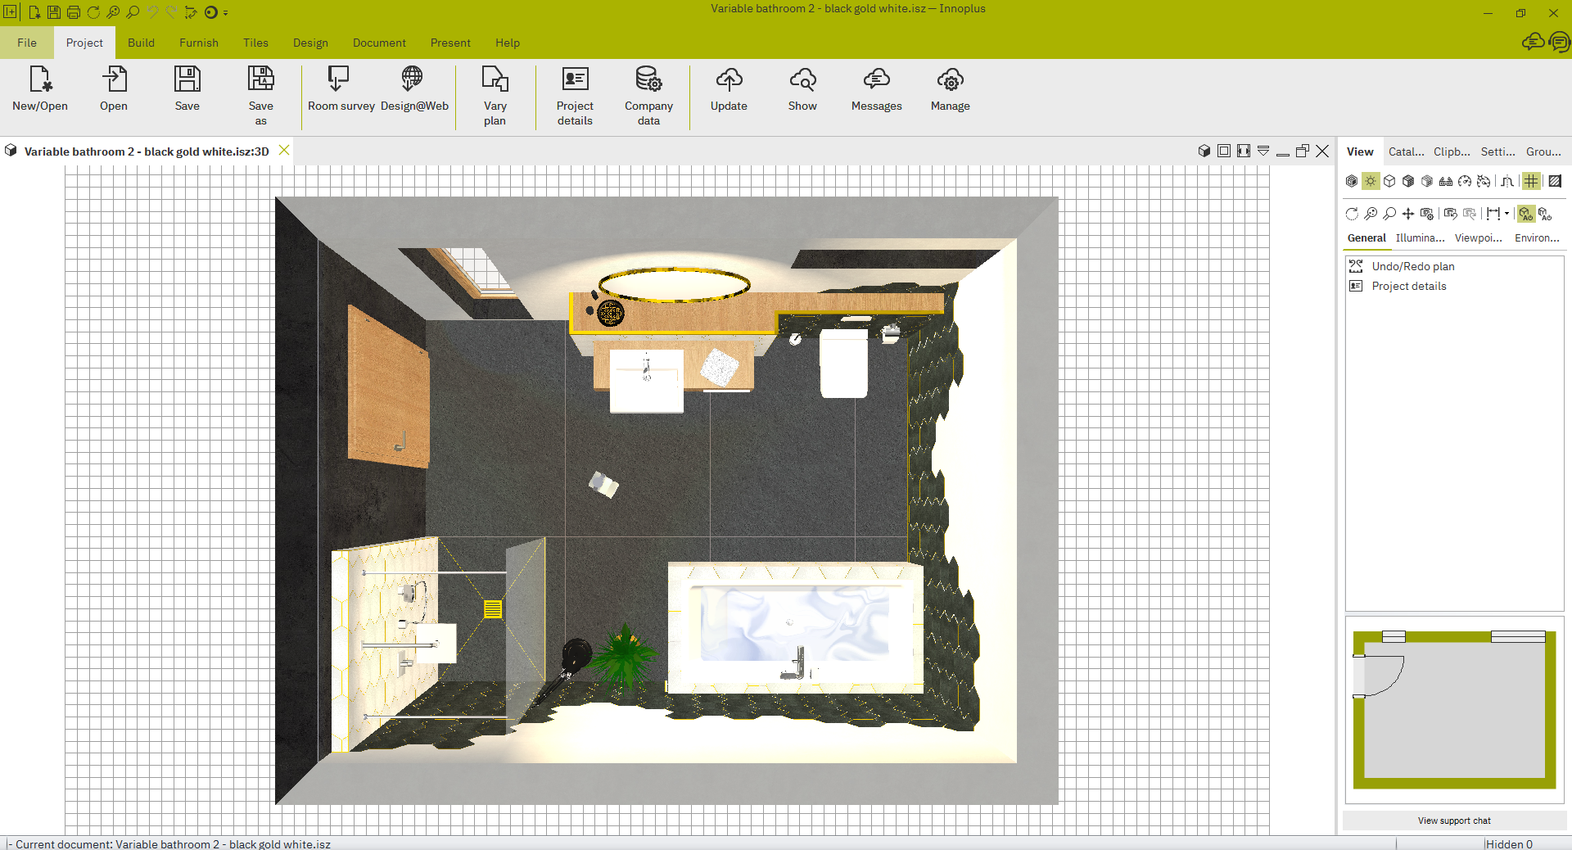Click the floor plan thumbnail preview
The width and height of the screenshot is (1572, 850).
(x=1454, y=709)
